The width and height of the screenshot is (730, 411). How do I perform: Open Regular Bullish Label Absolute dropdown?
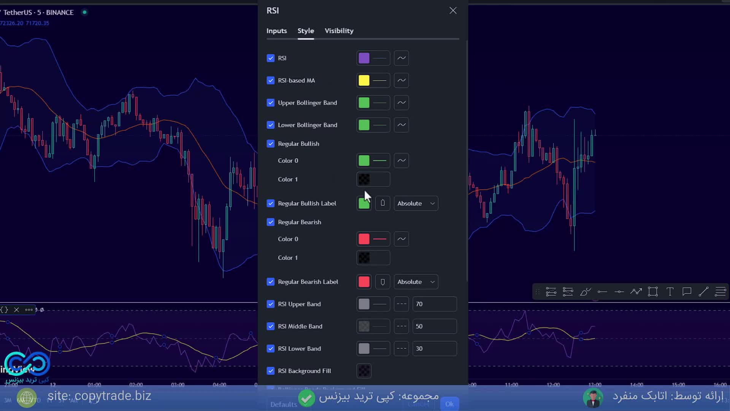(416, 203)
